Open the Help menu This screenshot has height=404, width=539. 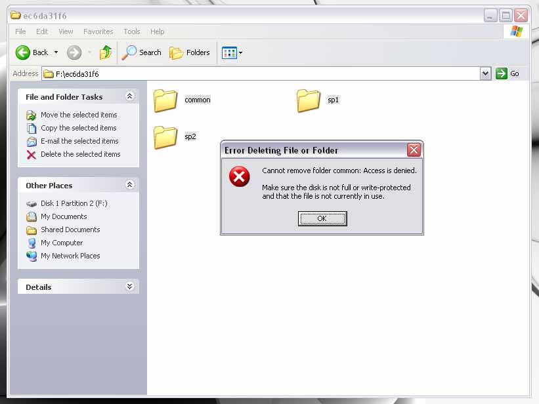pos(157,31)
